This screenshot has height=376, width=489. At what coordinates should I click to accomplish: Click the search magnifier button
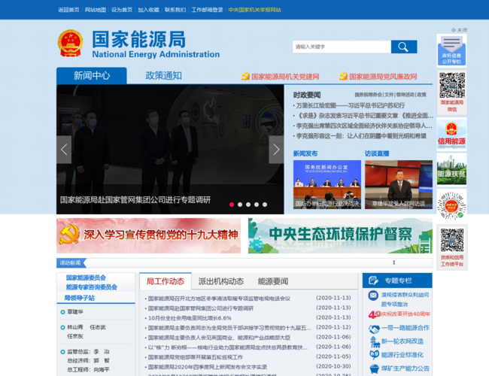404,47
